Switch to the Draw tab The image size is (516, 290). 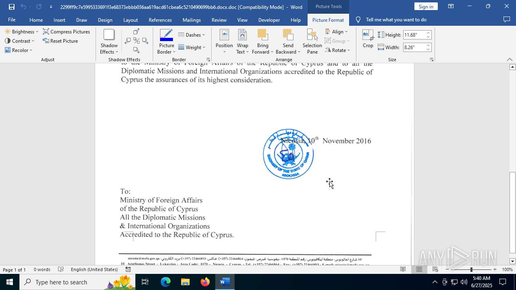click(81, 20)
